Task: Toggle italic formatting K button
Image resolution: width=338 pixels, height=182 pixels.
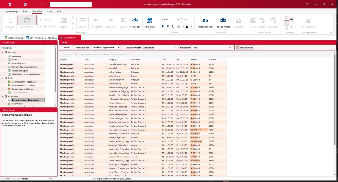Action: [x=168, y=26]
